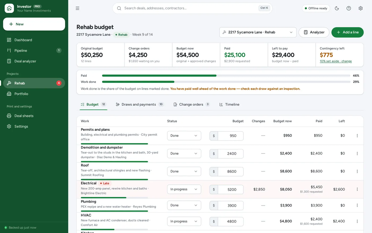Open Deal analyzer in sidebar
Screen dimensions: 372x233
(x=34, y=61)
